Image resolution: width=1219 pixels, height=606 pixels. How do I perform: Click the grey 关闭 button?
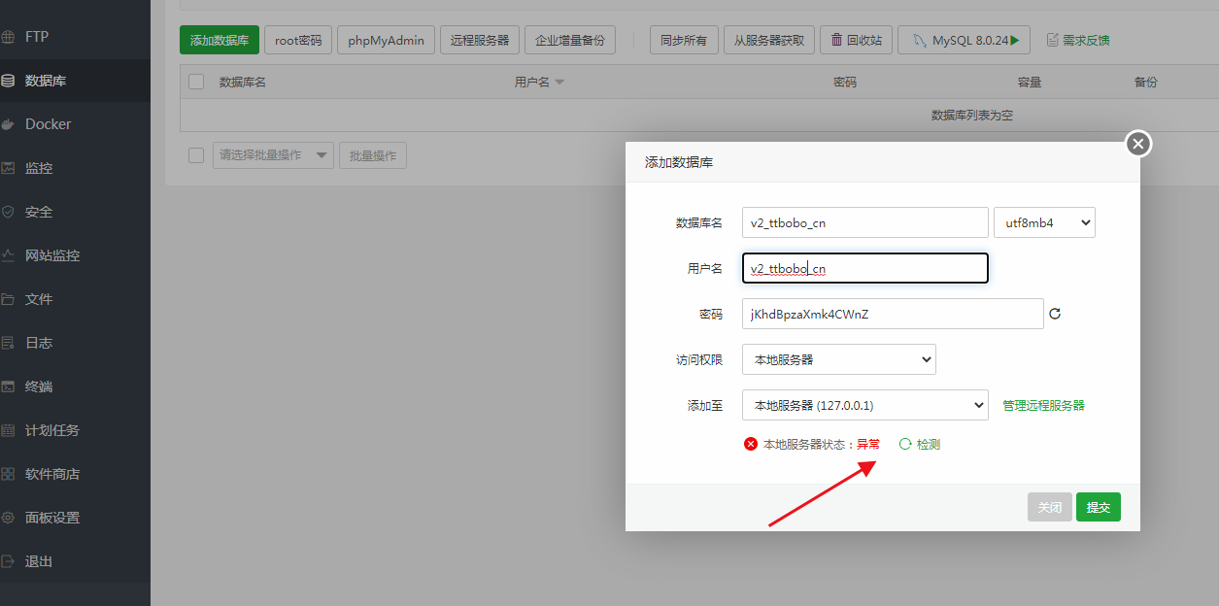coord(1050,507)
